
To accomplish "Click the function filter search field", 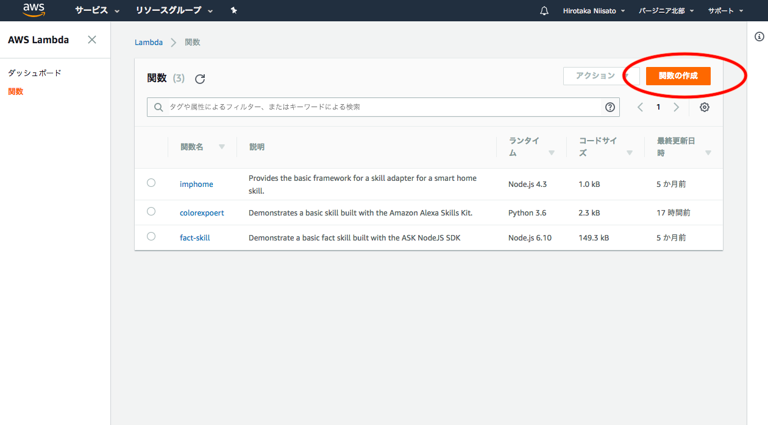I will tap(383, 107).
